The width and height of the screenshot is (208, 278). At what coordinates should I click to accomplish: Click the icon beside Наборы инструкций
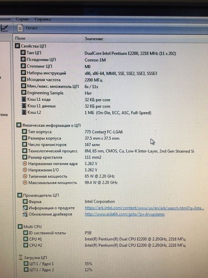click(23, 73)
